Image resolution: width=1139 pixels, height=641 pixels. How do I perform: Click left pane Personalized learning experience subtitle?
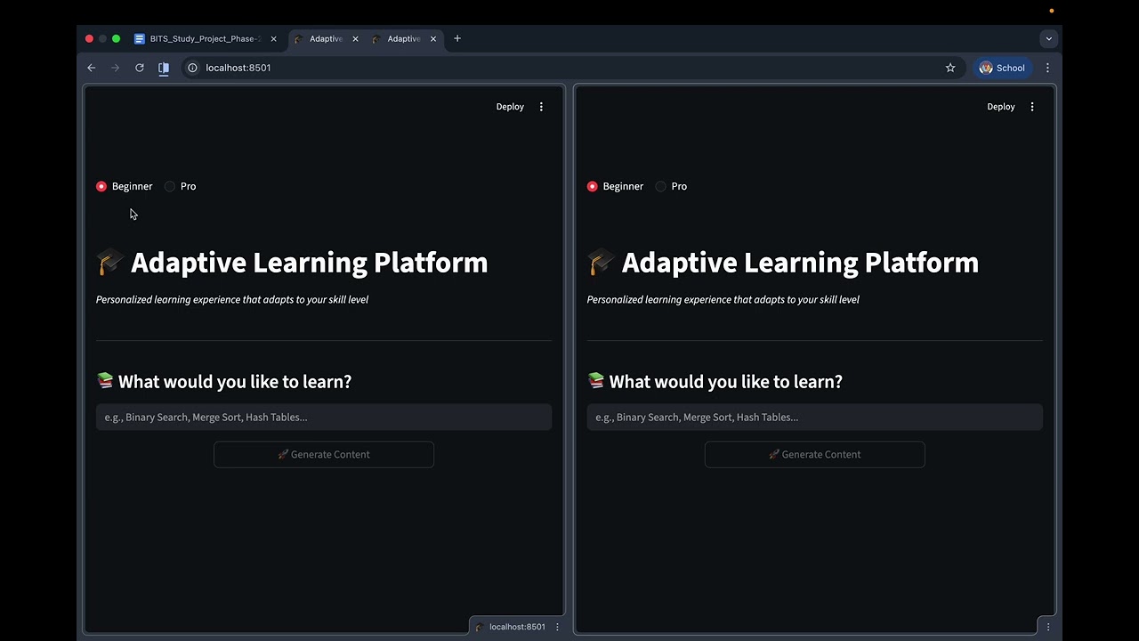coord(232,299)
